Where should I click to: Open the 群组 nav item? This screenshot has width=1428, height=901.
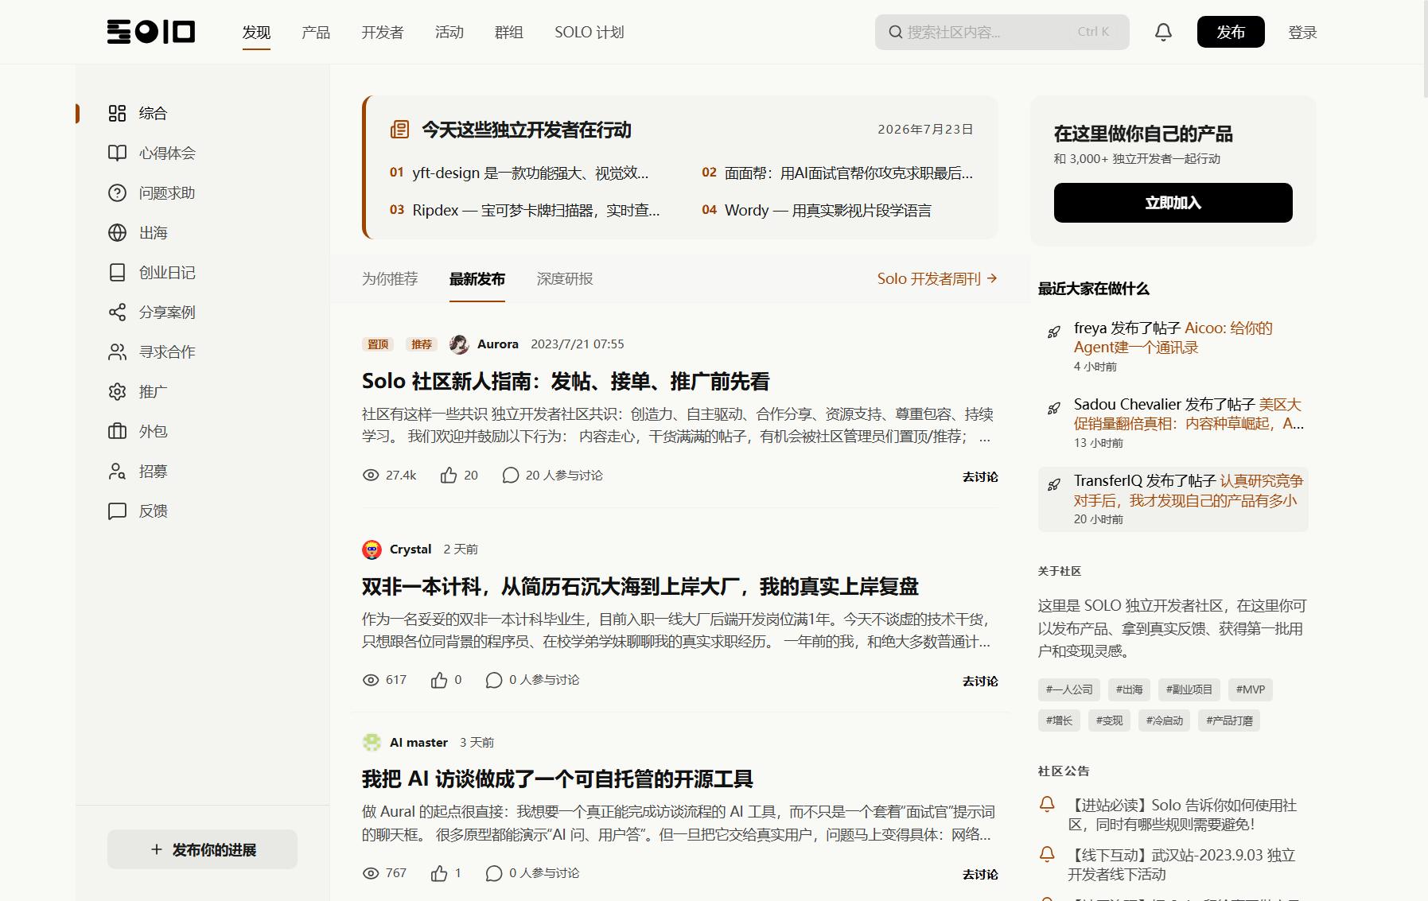click(x=509, y=32)
